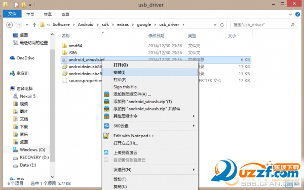Screen dimensions: 304x190
Task: Click Baidu cloud upload icon
Action: coord(106,152)
